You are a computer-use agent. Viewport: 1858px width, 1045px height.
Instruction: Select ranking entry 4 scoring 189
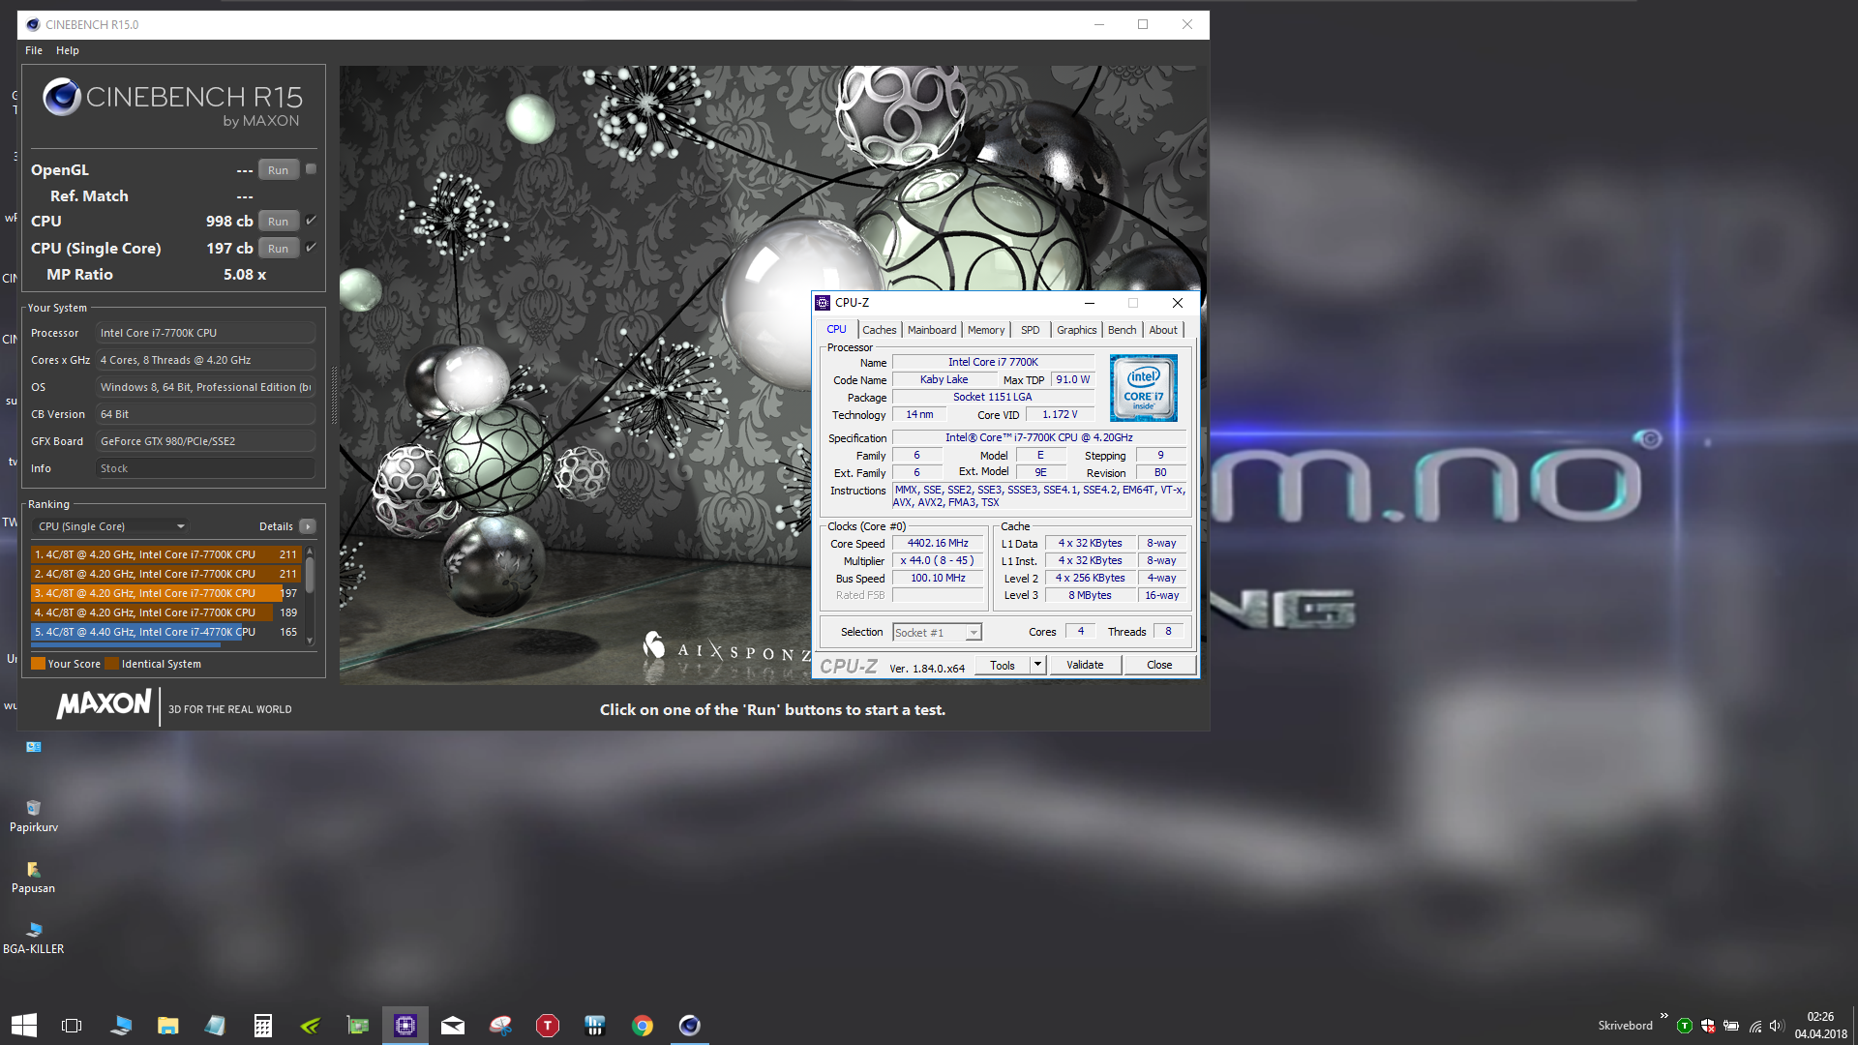pyautogui.click(x=165, y=612)
